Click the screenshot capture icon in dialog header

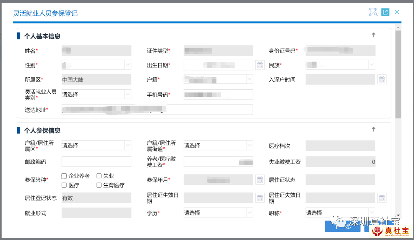[373, 12]
